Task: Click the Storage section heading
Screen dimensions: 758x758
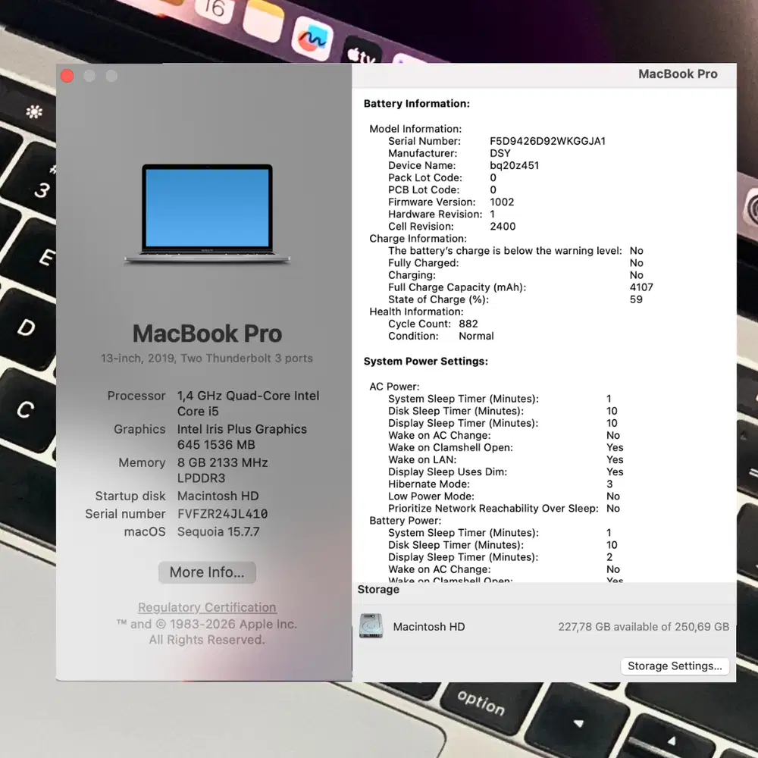Action: click(x=378, y=589)
